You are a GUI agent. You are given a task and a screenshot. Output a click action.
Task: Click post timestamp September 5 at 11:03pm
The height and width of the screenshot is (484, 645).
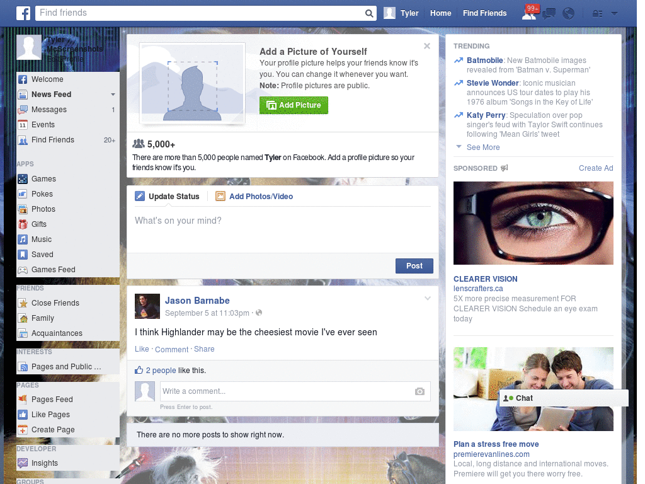(207, 313)
